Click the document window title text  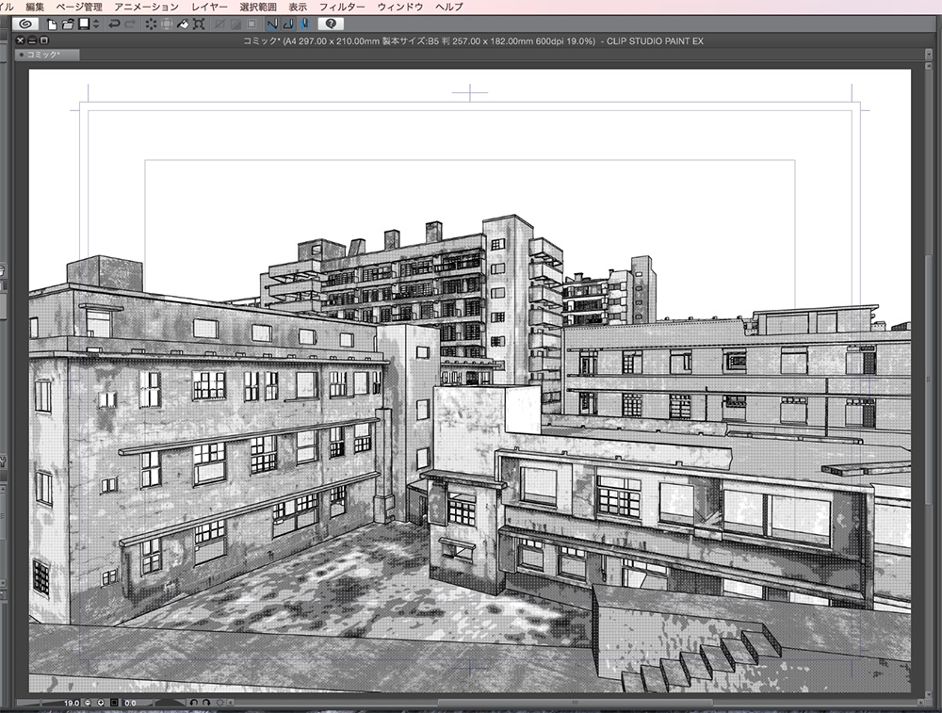[473, 41]
